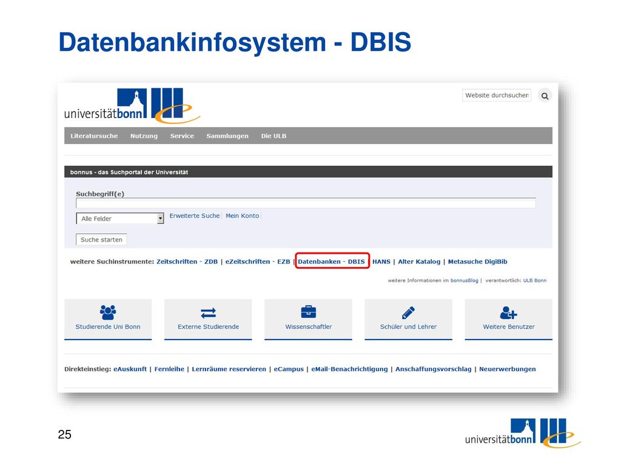Open the eCampus direct link
621x465 pixels.
point(289,369)
